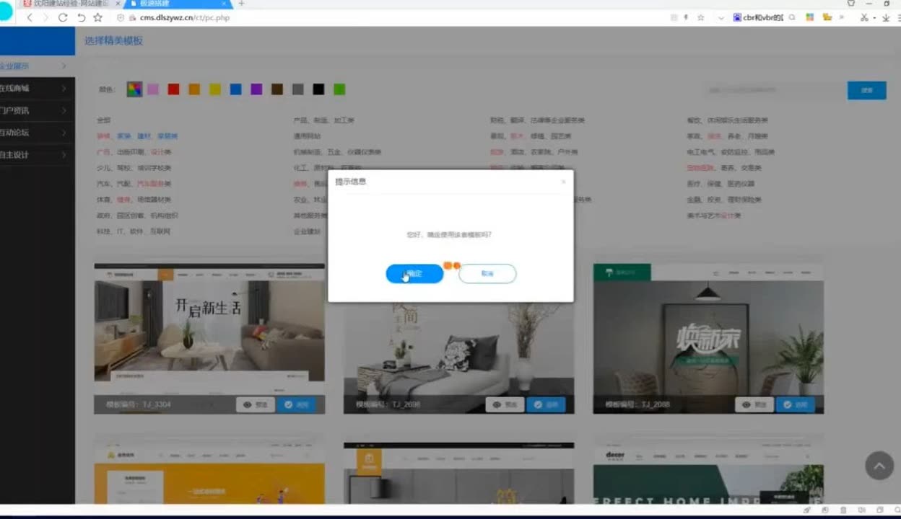Confirm the template choice with 确定
The height and width of the screenshot is (519, 901).
tap(414, 274)
